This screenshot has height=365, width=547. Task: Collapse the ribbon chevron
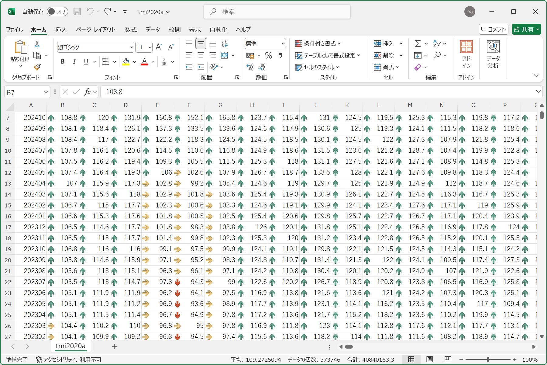(x=536, y=76)
